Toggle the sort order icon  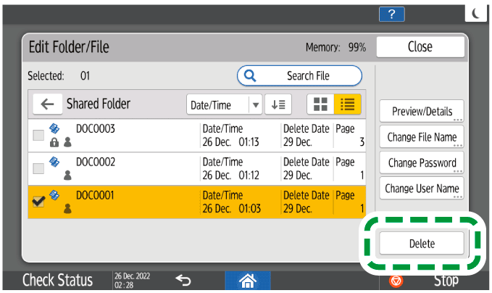click(278, 104)
